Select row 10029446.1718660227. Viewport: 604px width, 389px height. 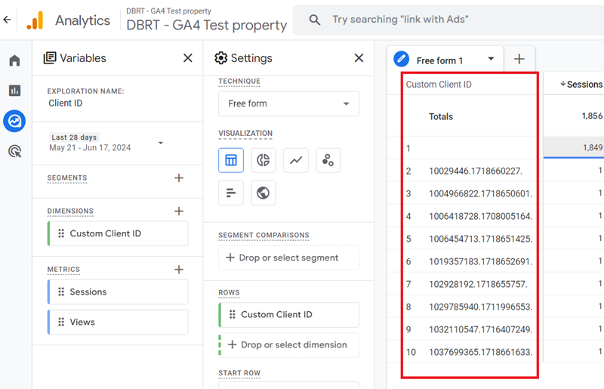476,171
